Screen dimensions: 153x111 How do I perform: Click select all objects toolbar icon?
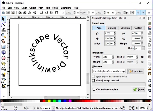3,13
